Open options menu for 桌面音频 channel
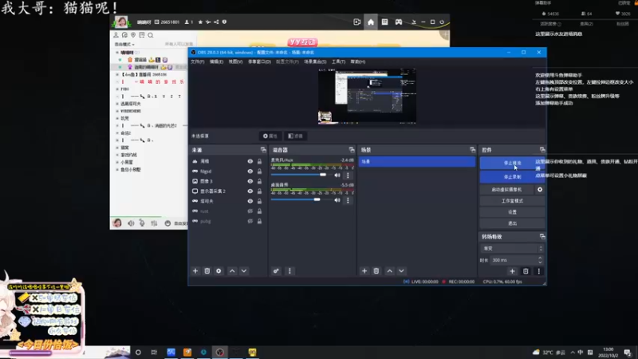 (348, 200)
